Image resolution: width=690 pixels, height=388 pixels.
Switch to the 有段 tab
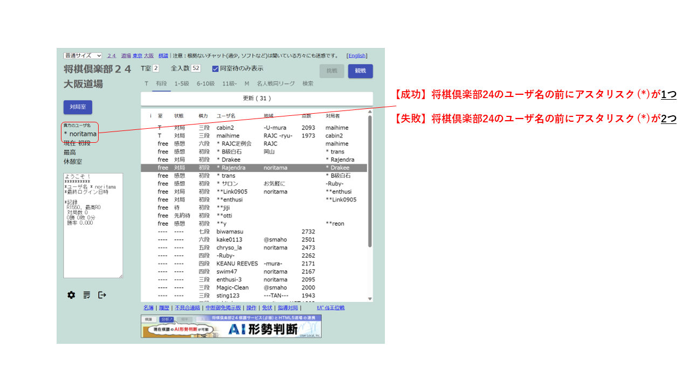pos(161,84)
